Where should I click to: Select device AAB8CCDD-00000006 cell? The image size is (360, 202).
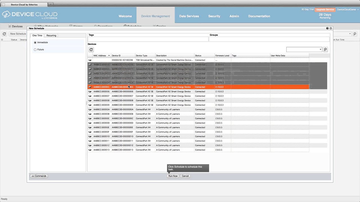click(123, 91)
